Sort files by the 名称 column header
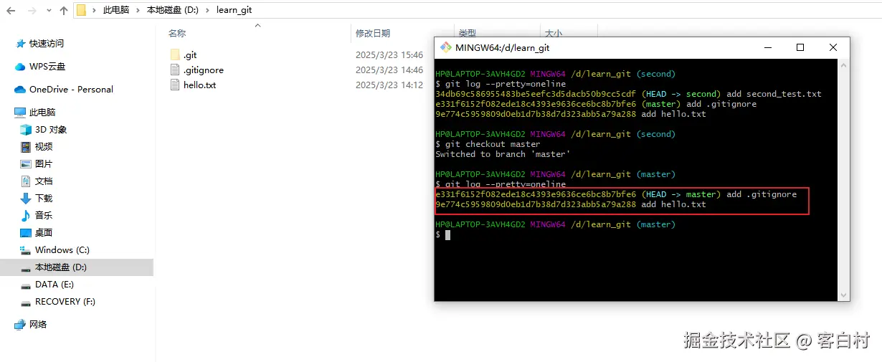This screenshot has height=362, width=882. tap(177, 33)
